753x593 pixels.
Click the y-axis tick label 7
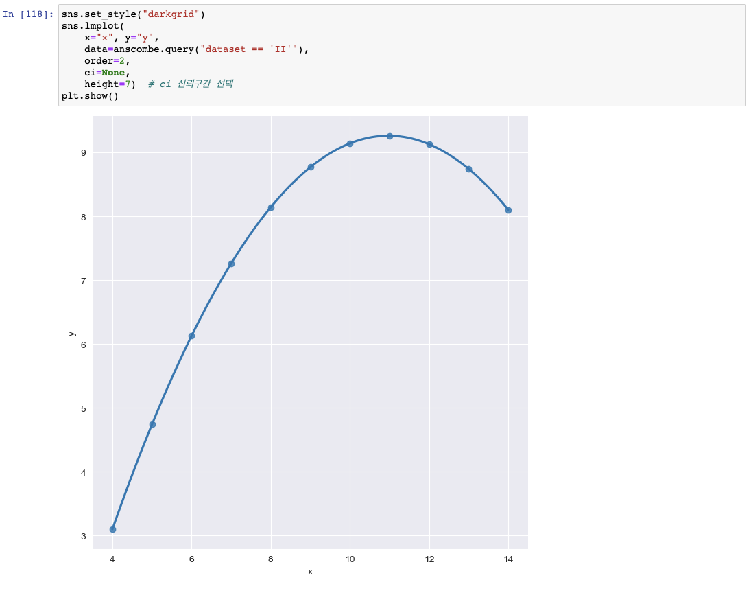coord(84,281)
